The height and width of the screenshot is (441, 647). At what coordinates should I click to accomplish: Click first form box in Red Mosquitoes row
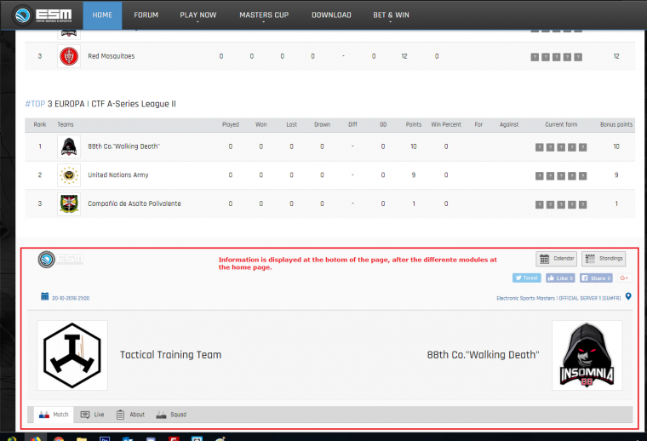[x=535, y=57]
